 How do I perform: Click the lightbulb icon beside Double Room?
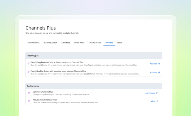pos(28,72)
